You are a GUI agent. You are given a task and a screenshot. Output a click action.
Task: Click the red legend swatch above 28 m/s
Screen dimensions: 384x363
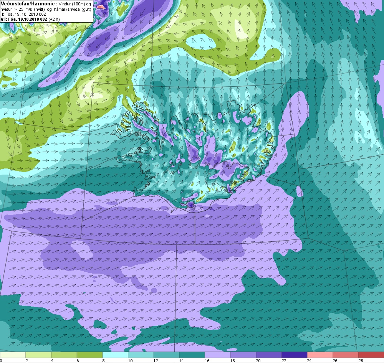click(371, 355)
